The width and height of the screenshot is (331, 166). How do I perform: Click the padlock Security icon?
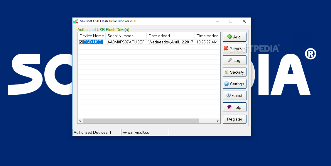pyautogui.click(x=227, y=72)
